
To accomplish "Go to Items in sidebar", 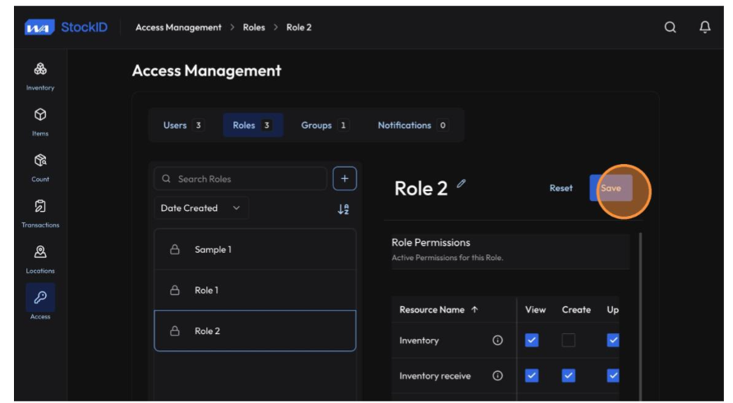I will (40, 122).
